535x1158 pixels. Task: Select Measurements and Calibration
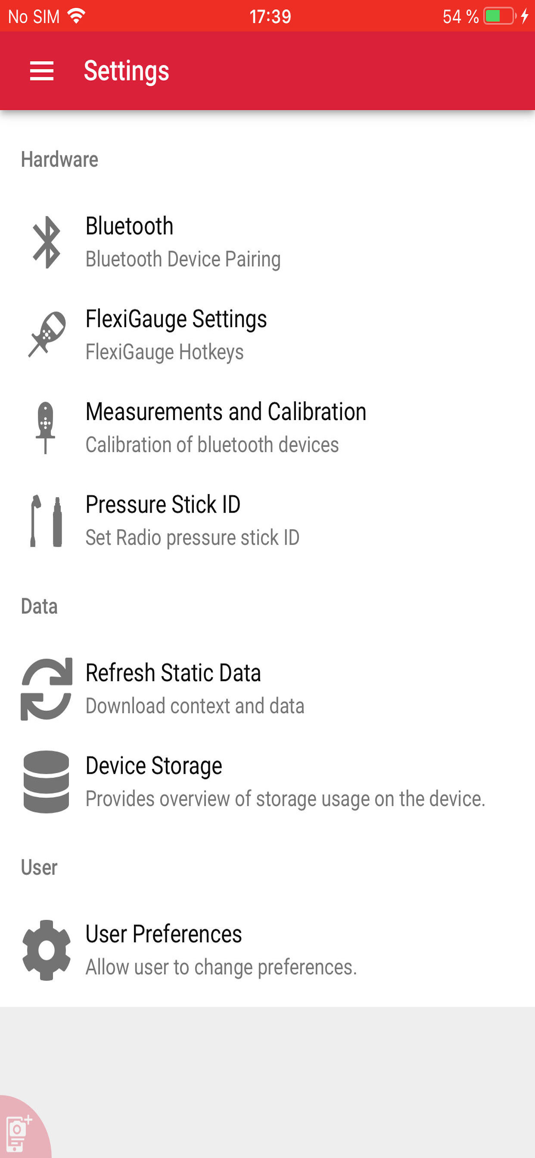pos(267,427)
